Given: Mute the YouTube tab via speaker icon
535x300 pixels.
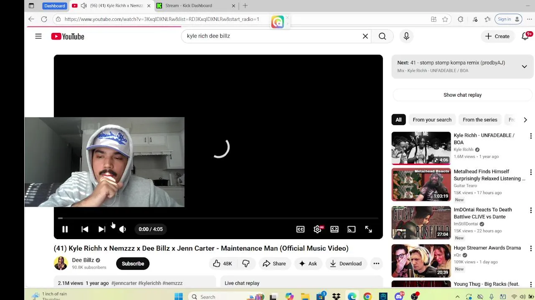Looking at the screenshot, I should (84, 6).
